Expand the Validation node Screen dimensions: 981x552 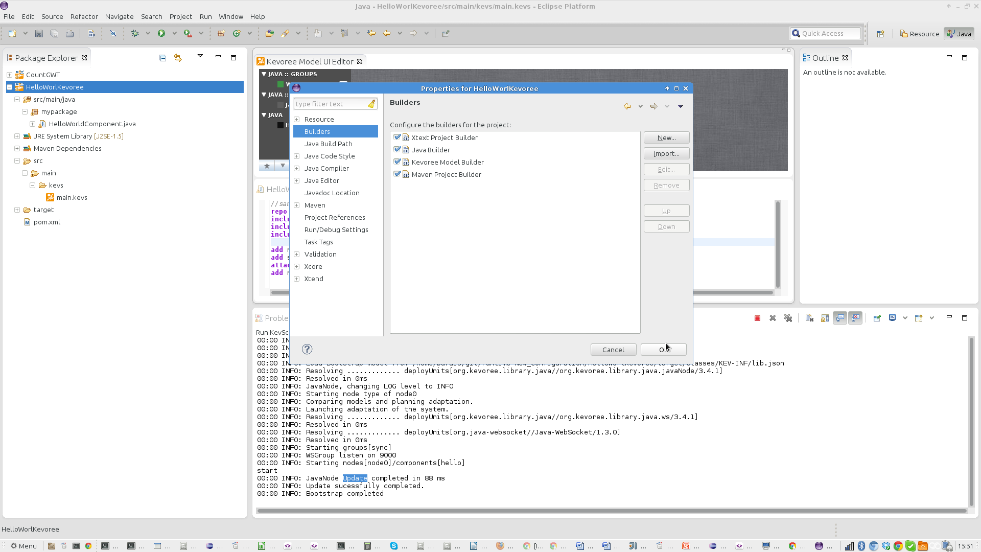click(296, 254)
